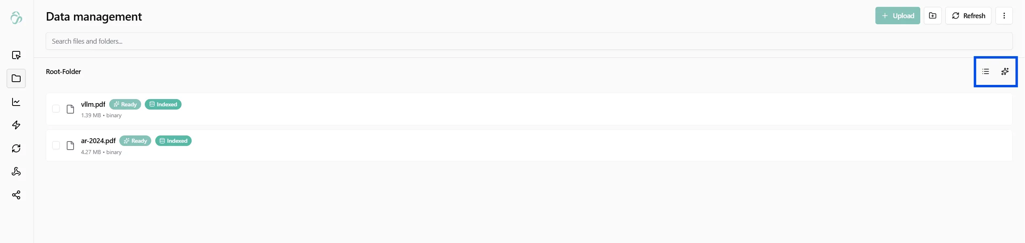Image resolution: width=1025 pixels, height=243 pixels.
Task: Switch to the list view icon
Action: [x=985, y=72]
